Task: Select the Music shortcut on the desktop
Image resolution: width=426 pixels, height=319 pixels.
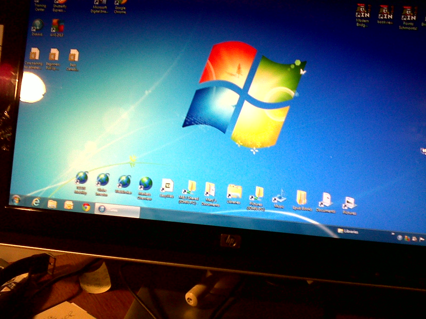Action: [x=279, y=198]
